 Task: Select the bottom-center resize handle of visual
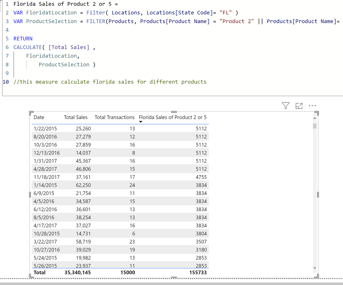[x=174, y=277]
